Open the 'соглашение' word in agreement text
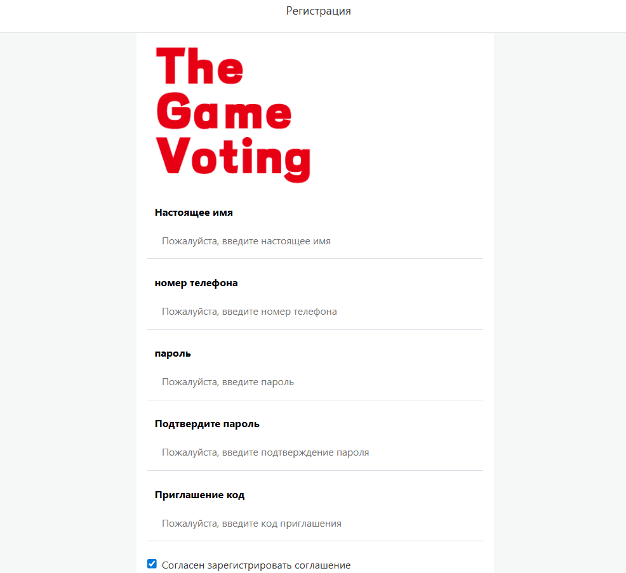 [319, 565]
